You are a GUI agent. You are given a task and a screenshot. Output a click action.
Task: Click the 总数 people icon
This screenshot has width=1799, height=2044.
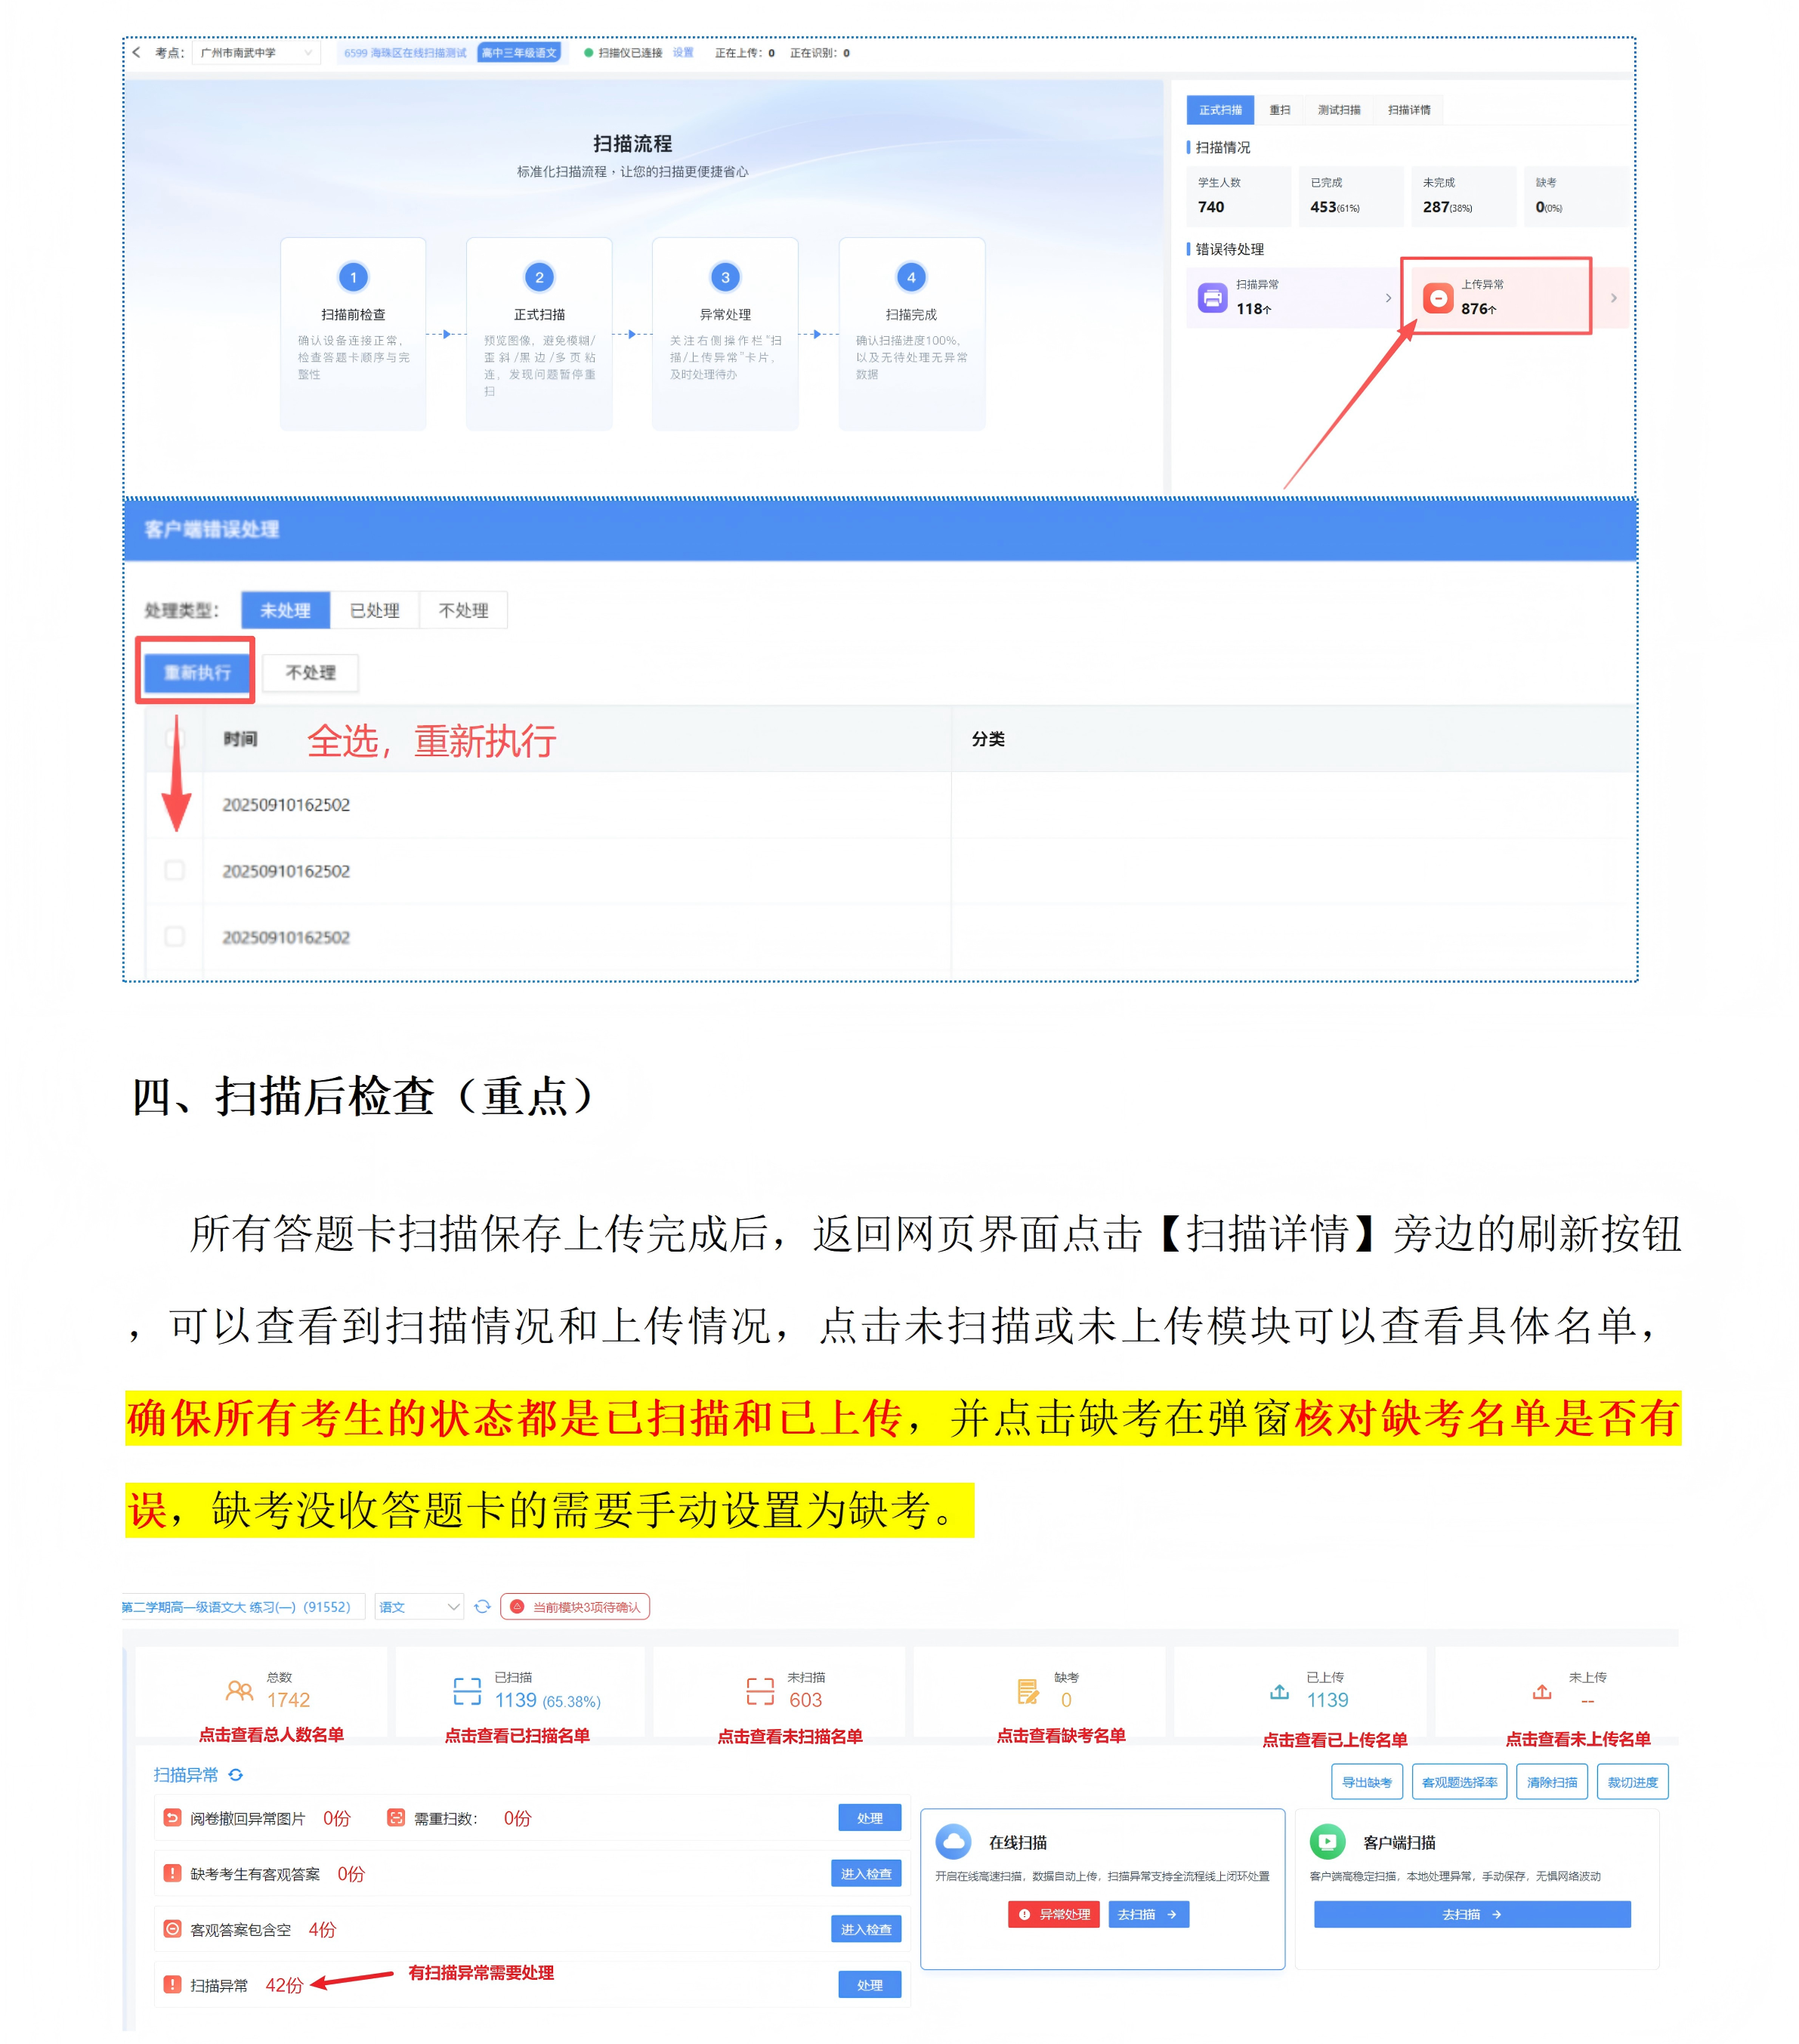[238, 1689]
